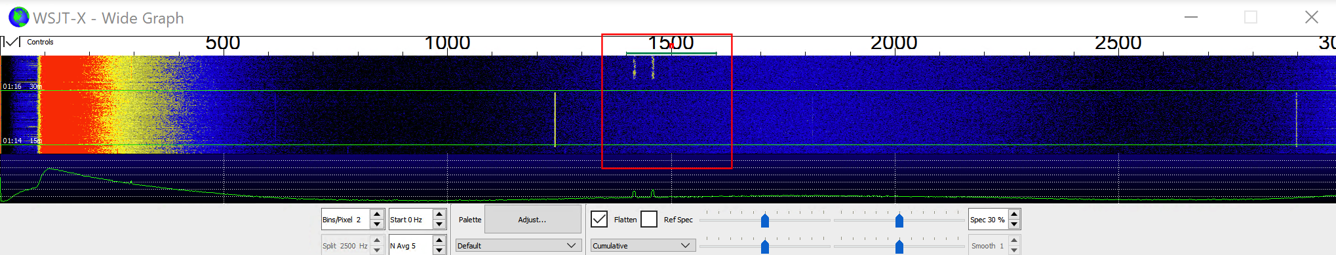Increase Start Hz using up arrow
This screenshot has width=1336, height=255.
[440, 214]
